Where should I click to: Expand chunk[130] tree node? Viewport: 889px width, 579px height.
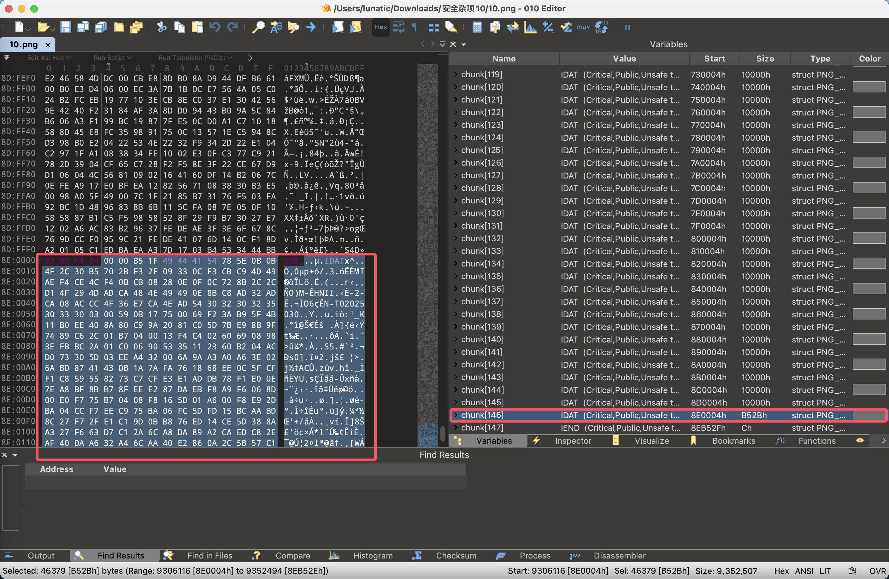click(x=456, y=213)
